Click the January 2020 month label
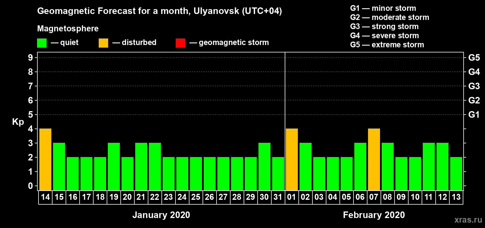The height and width of the screenshot is (228, 485). [161, 215]
